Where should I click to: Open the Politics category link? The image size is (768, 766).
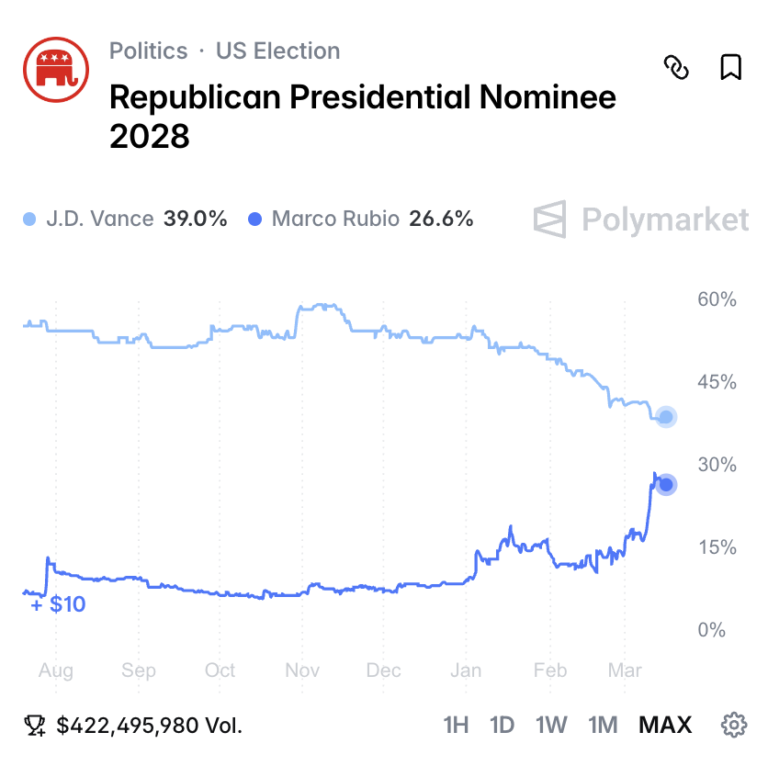coord(148,51)
